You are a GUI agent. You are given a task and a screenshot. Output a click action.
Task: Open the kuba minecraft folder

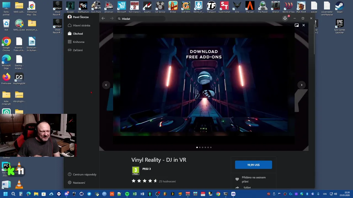tap(6, 98)
